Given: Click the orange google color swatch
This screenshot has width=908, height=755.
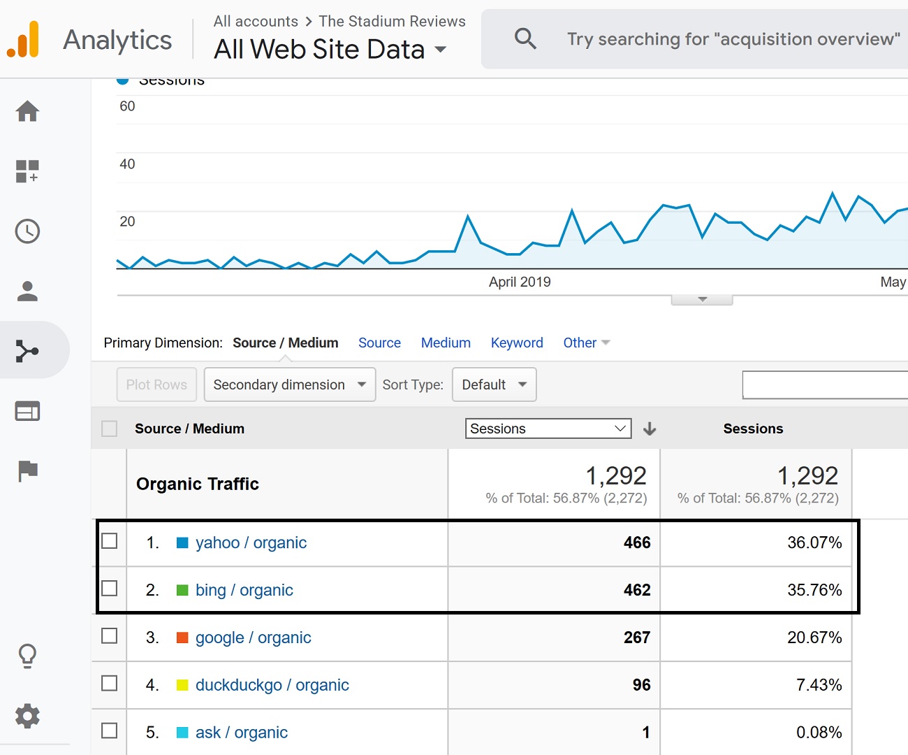Looking at the screenshot, I should pos(182,638).
